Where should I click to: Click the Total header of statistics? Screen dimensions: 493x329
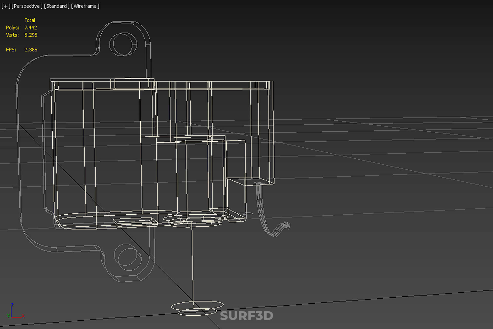(x=30, y=20)
